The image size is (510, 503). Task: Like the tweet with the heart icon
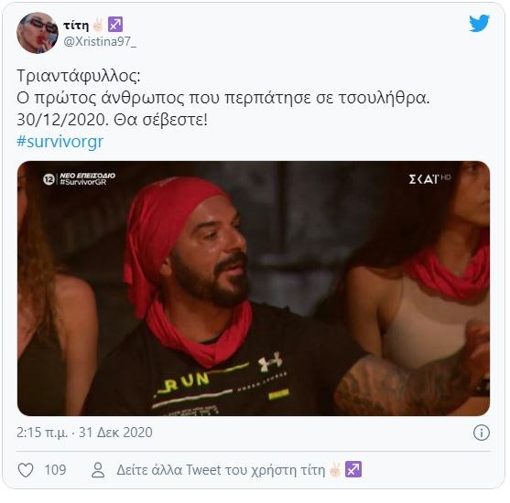click(x=26, y=470)
